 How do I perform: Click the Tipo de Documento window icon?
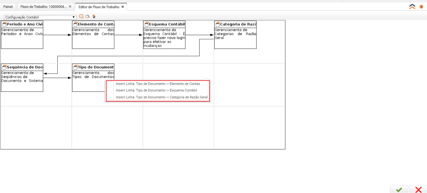(x=76, y=67)
